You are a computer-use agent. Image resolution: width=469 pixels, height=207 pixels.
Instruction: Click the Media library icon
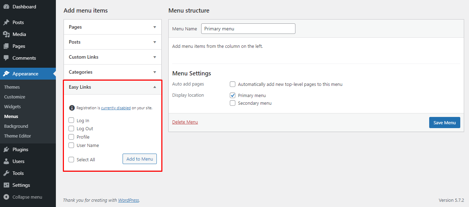coord(6,34)
